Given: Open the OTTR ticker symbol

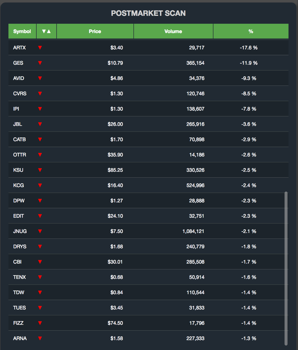Looking at the screenshot, I should pyautogui.click(x=20, y=155).
